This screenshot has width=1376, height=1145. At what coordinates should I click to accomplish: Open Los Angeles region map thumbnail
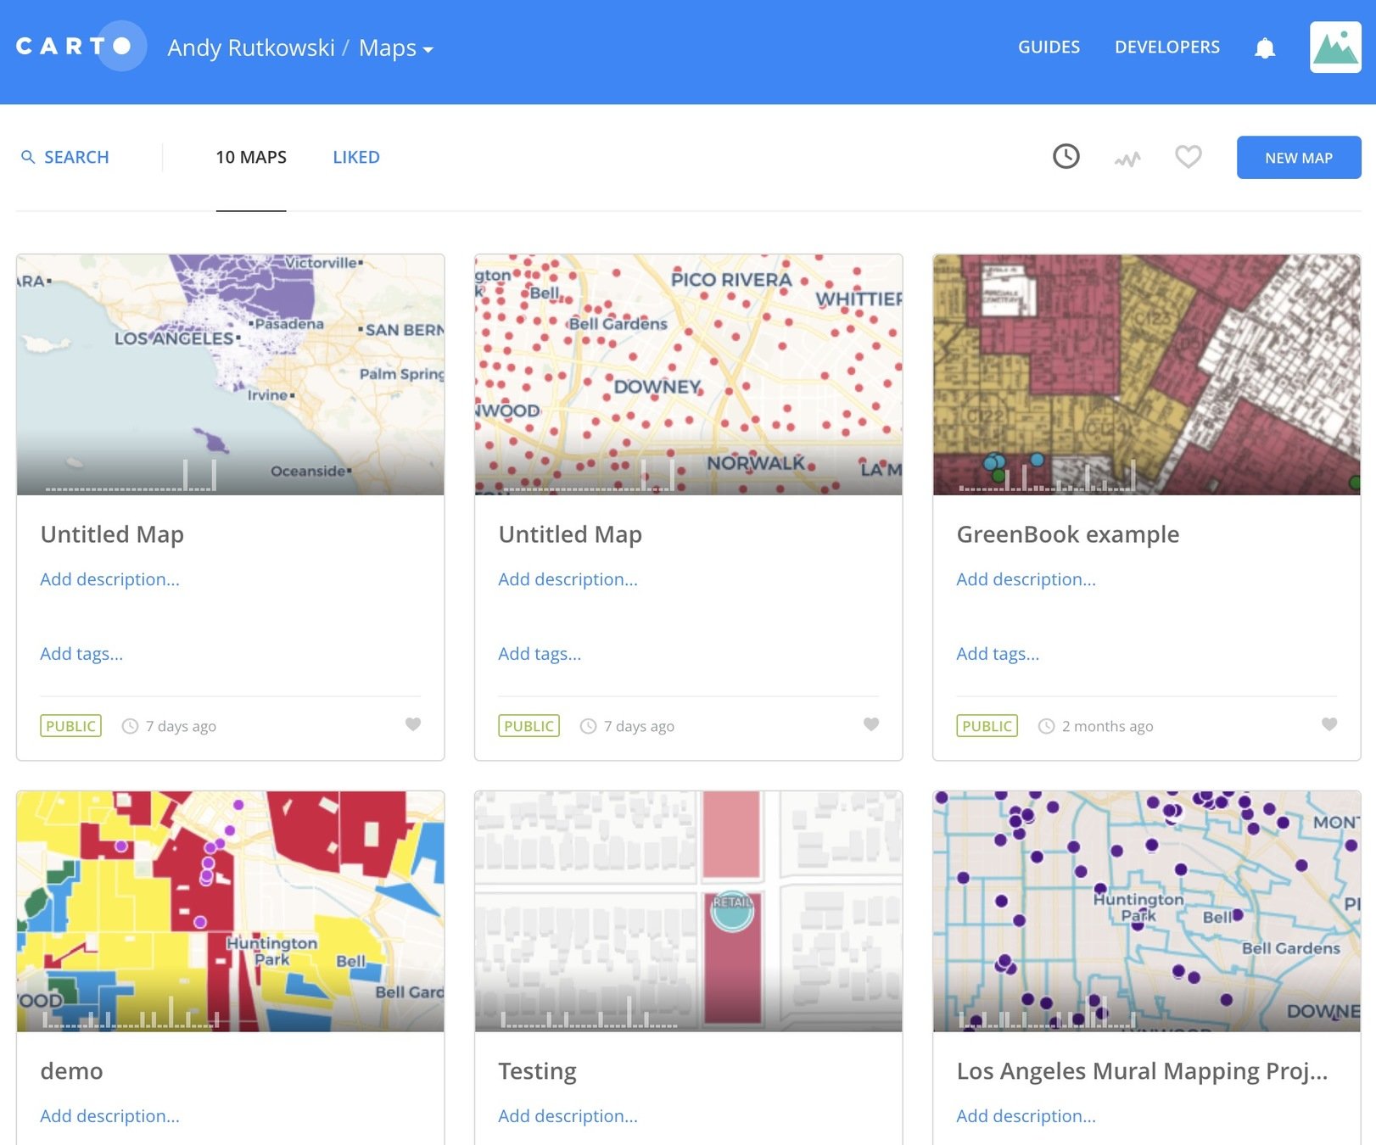[x=230, y=374]
